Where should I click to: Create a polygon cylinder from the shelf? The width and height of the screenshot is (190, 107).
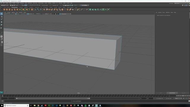(x=9, y=10)
